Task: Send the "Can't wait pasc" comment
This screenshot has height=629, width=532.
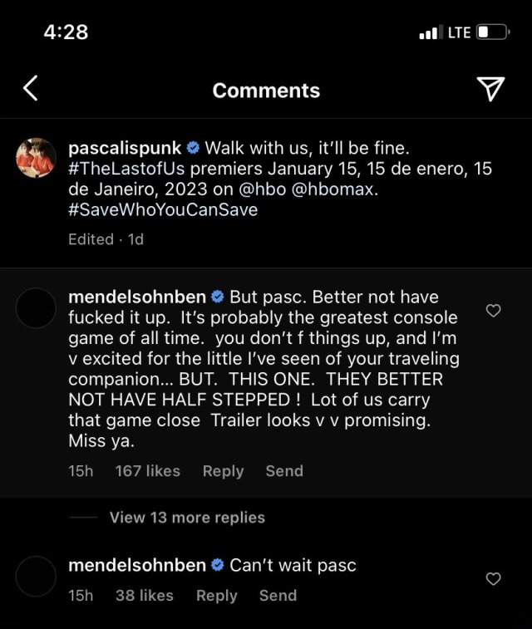Action: click(x=278, y=596)
